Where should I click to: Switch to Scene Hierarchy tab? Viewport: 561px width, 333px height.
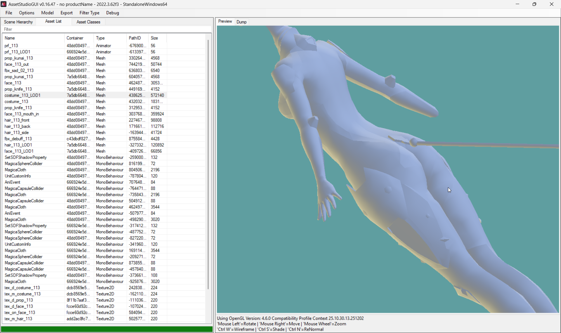click(18, 22)
